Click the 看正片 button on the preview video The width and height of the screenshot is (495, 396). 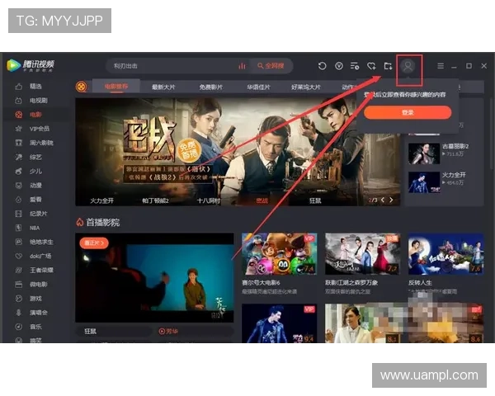click(94, 243)
